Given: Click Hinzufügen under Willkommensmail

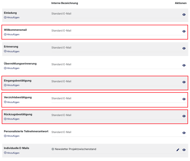Looking at the screenshot, I should (x=12, y=34).
